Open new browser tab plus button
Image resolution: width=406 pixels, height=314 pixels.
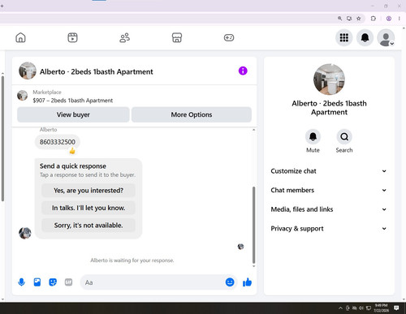point(2,6)
